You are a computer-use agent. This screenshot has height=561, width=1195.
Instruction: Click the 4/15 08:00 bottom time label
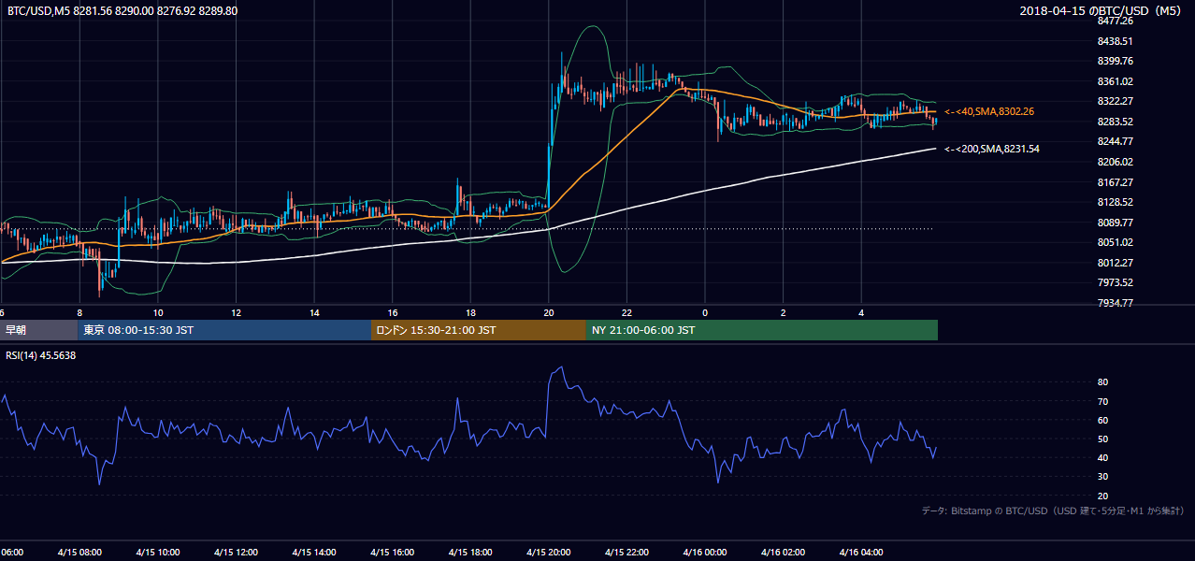click(79, 553)
